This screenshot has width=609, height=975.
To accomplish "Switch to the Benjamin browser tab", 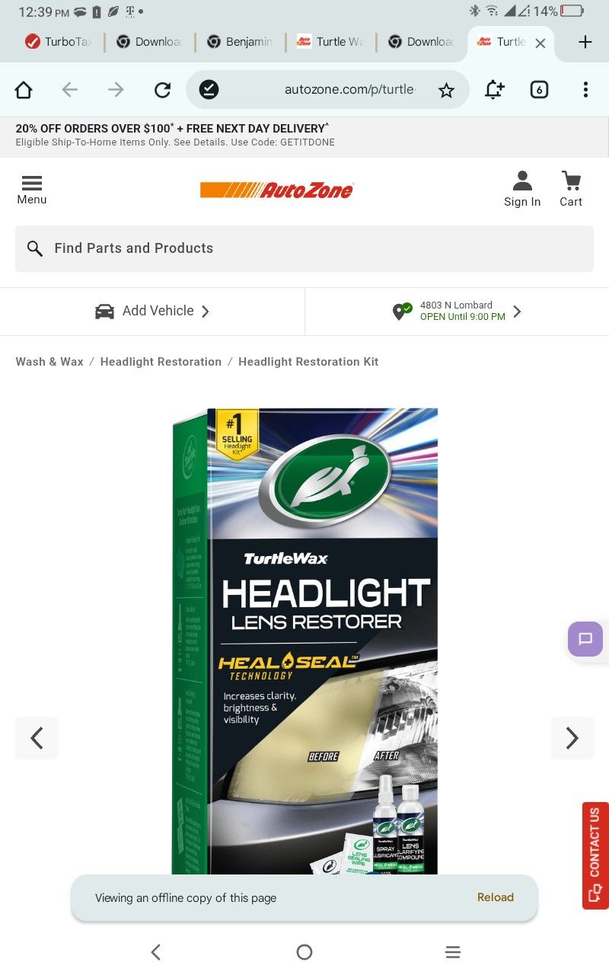I will point(239,42).
